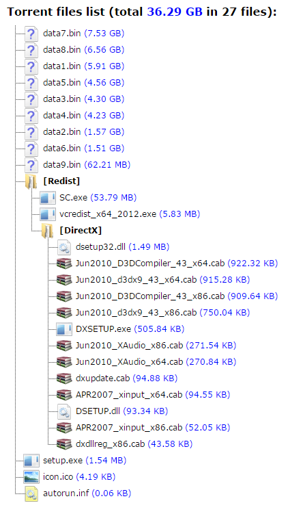
Task: Select the DSETUP.dll file name
Action: click(98, 411)
